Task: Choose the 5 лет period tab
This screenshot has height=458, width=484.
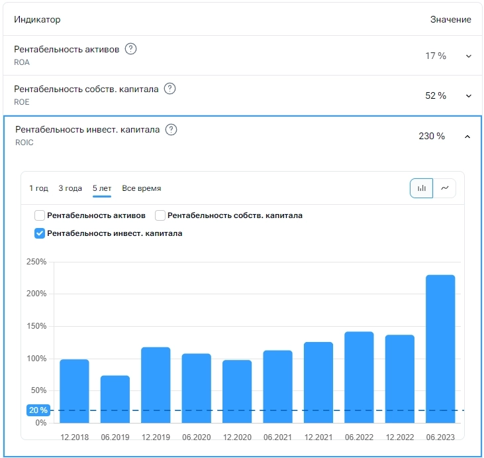Action: click(x=102, y=188)
